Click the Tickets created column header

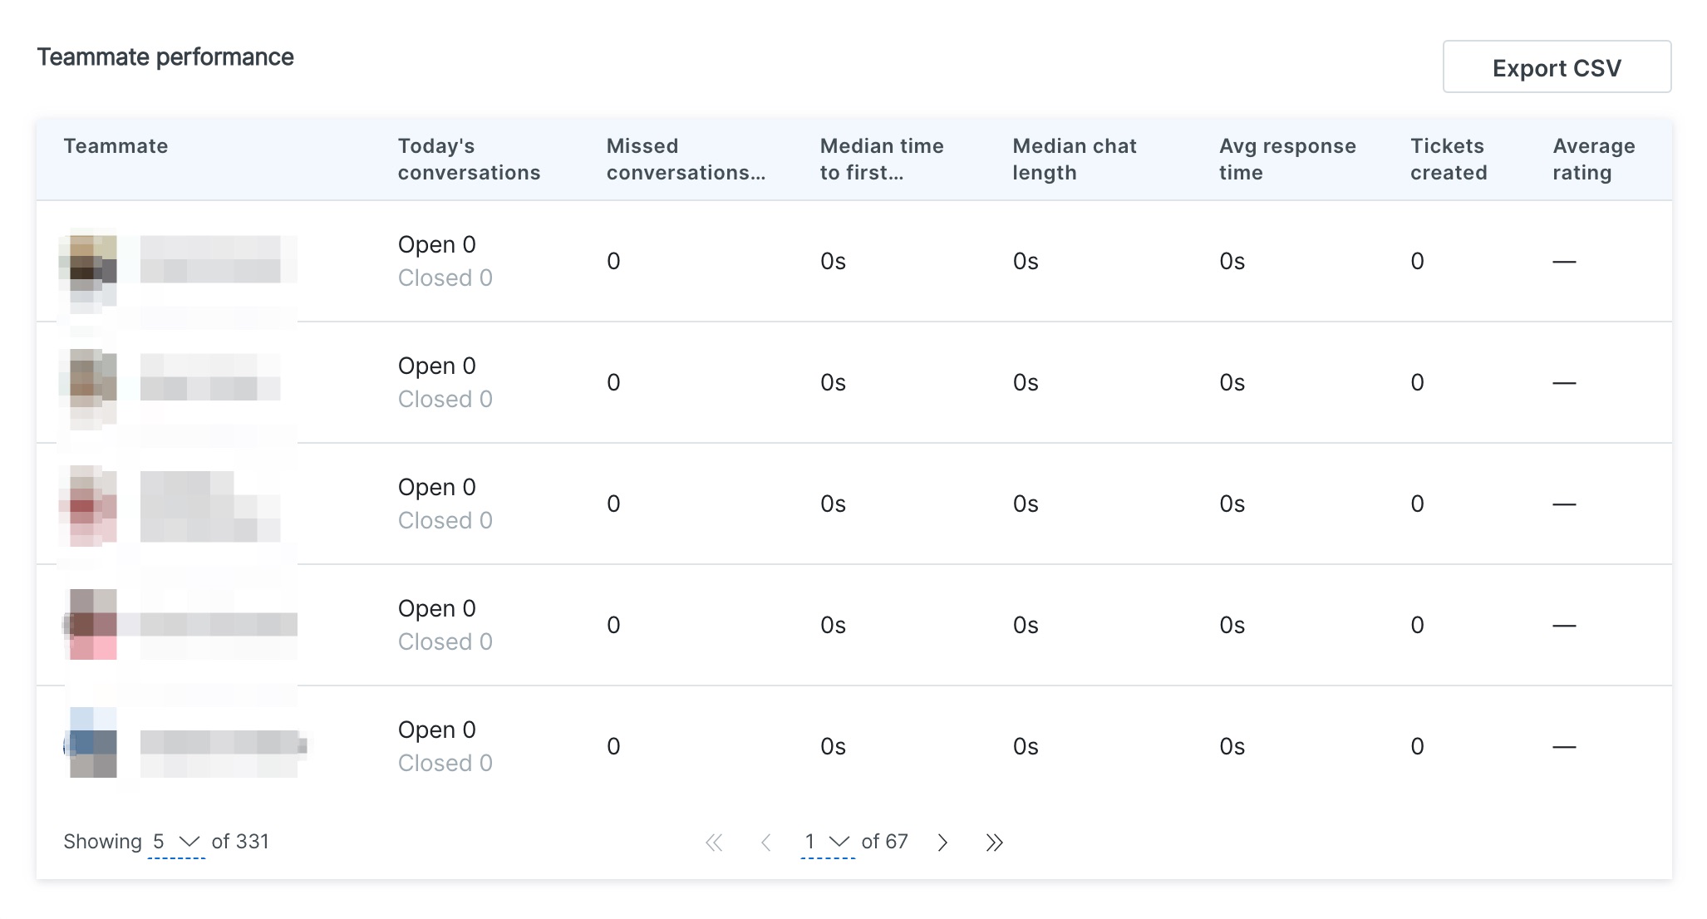(x=1449, y=159)
